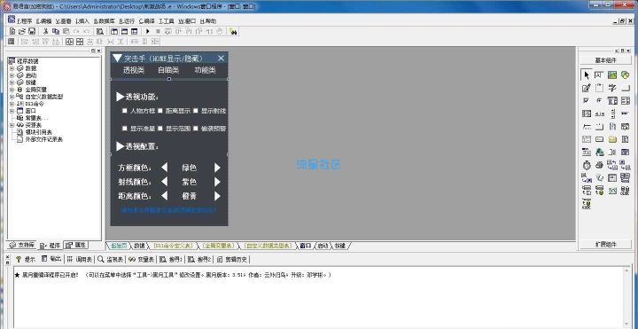Viewport: 638px width, 329px height.
Task: Click the Stop square toolbar icon
Action: pos(158,31)
